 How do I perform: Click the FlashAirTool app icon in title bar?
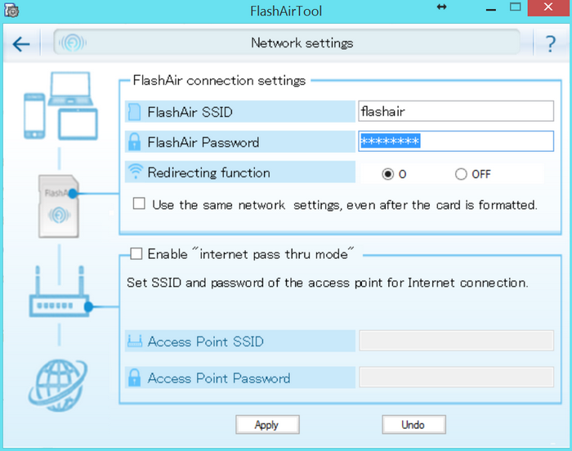[x=11, y=11]
